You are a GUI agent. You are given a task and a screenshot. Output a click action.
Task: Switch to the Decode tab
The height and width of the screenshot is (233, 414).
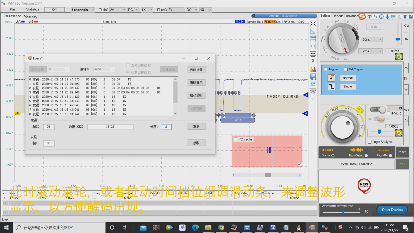click(x=338, y=16)
